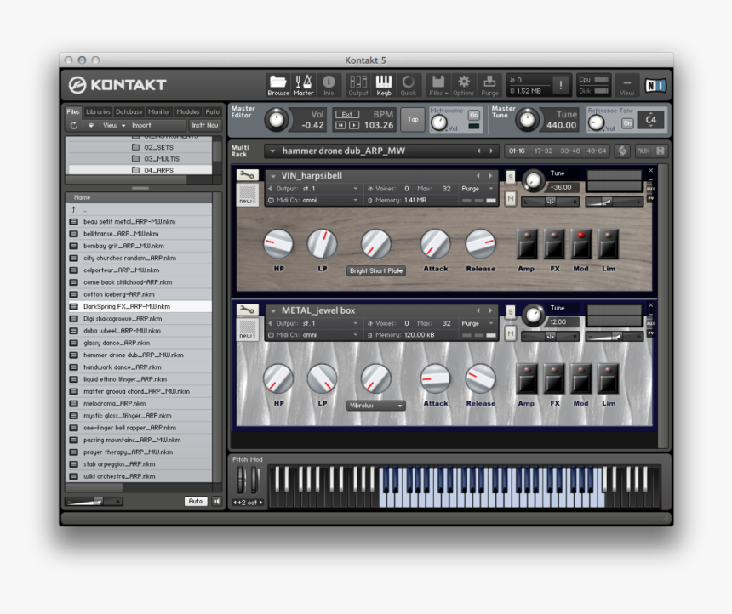The image size is (732, 614).
Task: Open the multi name dropdown arrow
Action: (272, 151)
